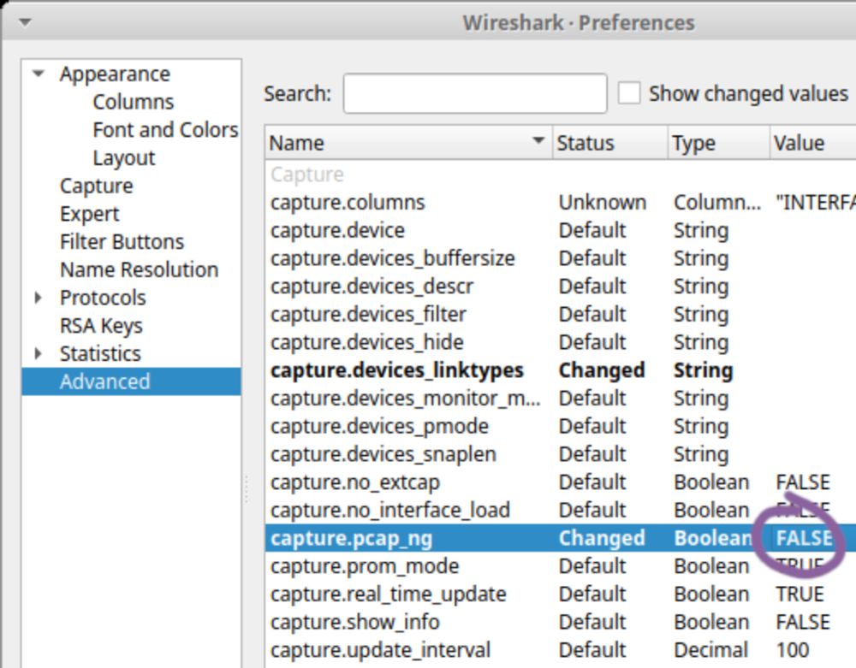The width and height of the screenshot is (856, 668).
Task: Select the capture.columns row
Action: tap(561, 203)
